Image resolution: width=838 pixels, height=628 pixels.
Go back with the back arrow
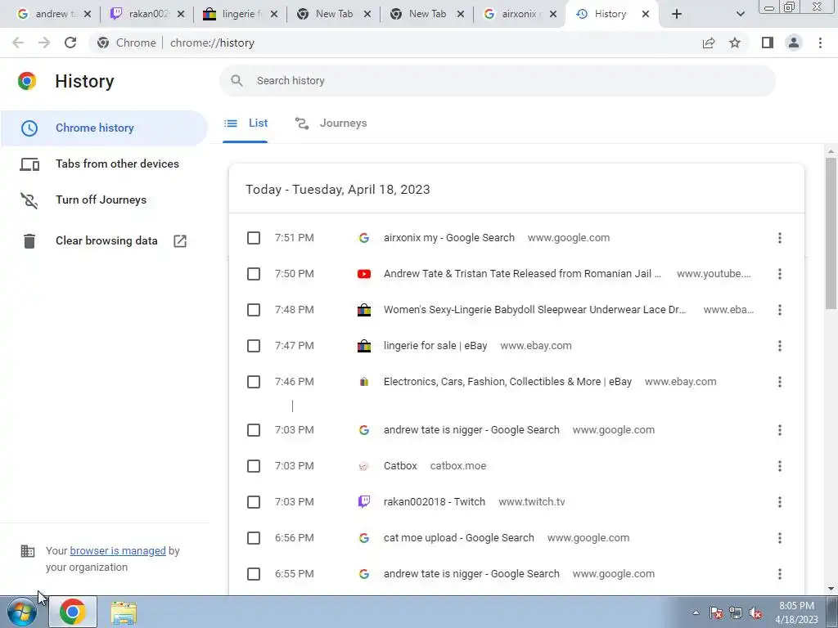[18, 43]
